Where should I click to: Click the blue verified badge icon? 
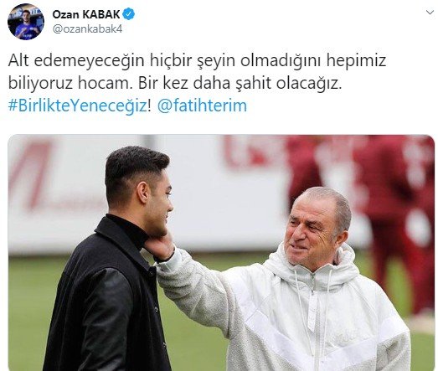point(129,14)
